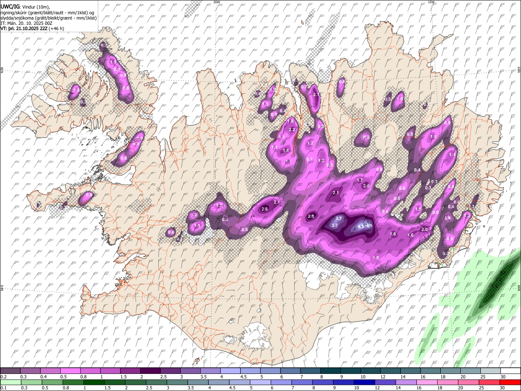This screenshot has height=391, width=521.
Task: Pick the hot pink 20 swatch in lower legend
Action: pyautogui.click(x=468, y=382)
